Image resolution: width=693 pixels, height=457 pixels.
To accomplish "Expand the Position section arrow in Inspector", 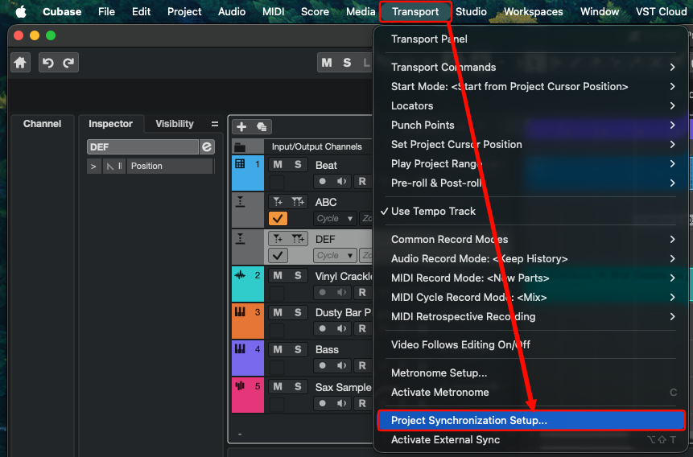I will pyautogui.click(x=93, y=167).
